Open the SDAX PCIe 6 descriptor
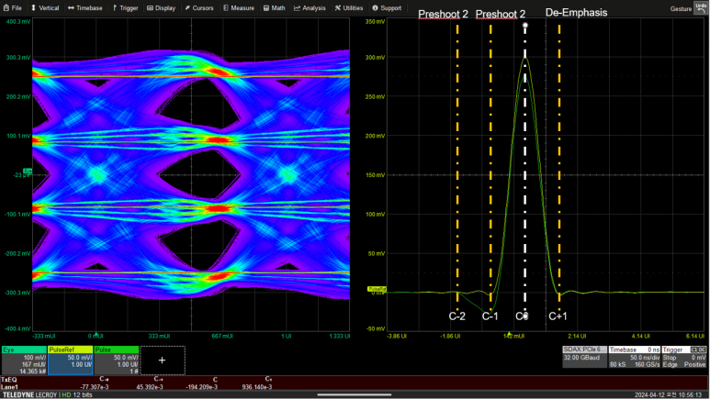Image resolution: width=710 pixels, height=399 pixels. tap(584, 357)
